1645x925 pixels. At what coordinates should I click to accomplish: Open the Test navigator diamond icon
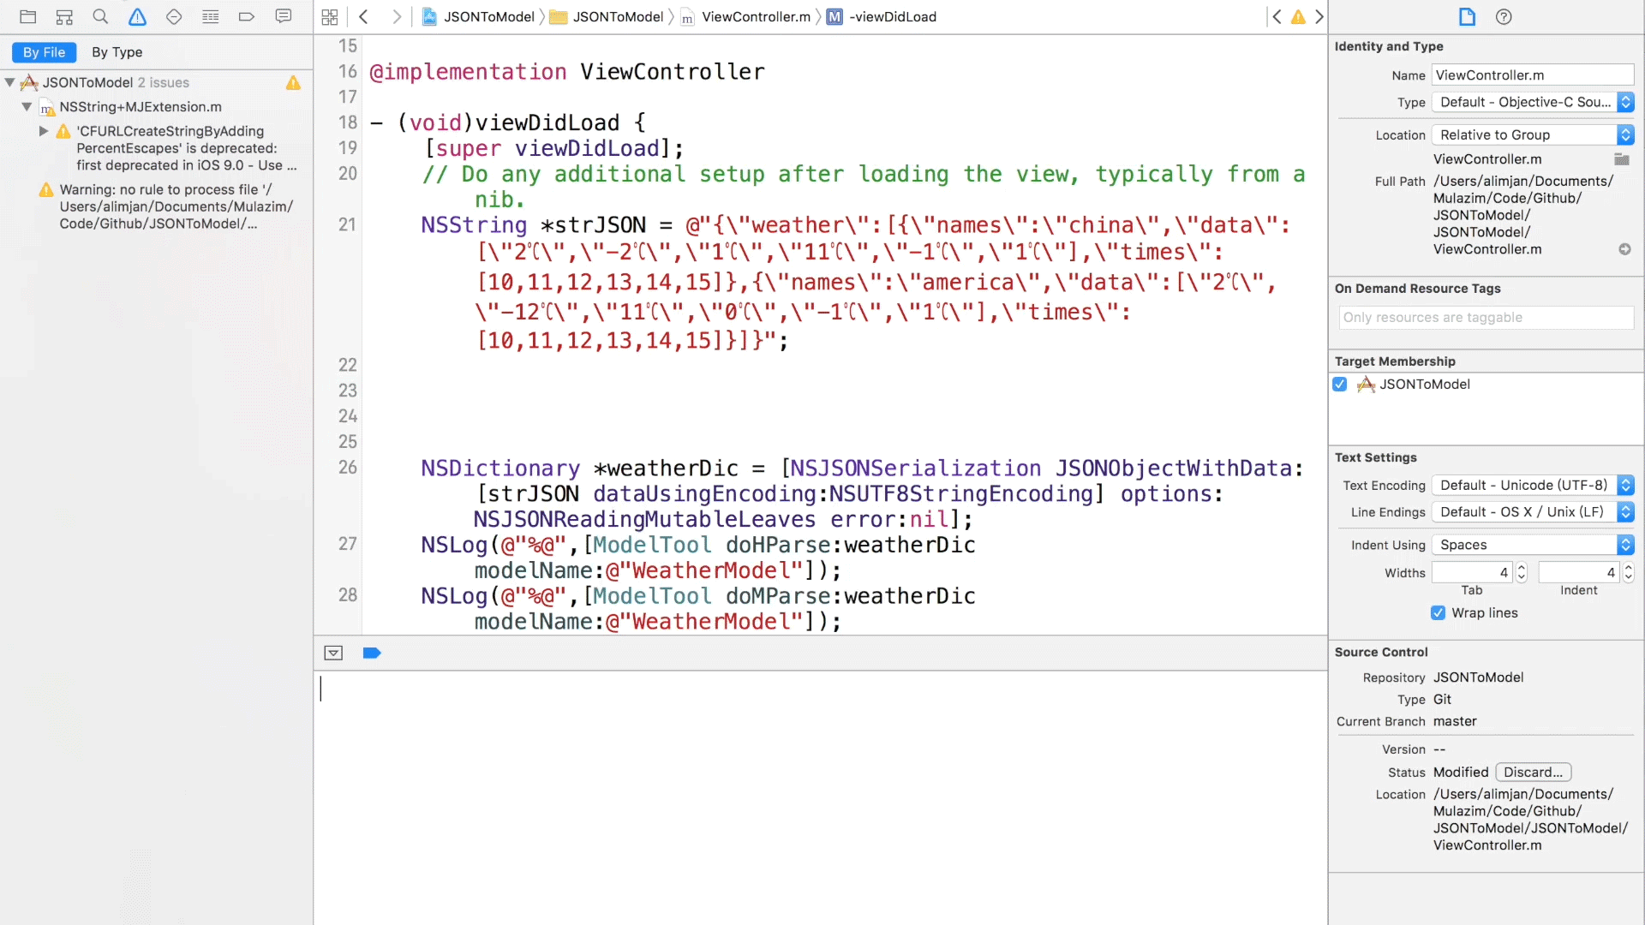174,16
